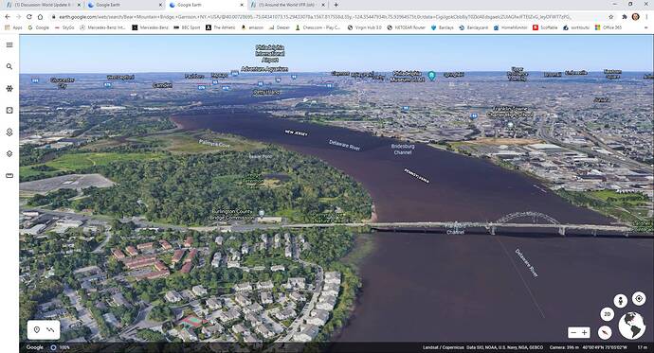Zoom out with the minus button
654x353 pixels.
pyautogui.click(x=573, y=332)
